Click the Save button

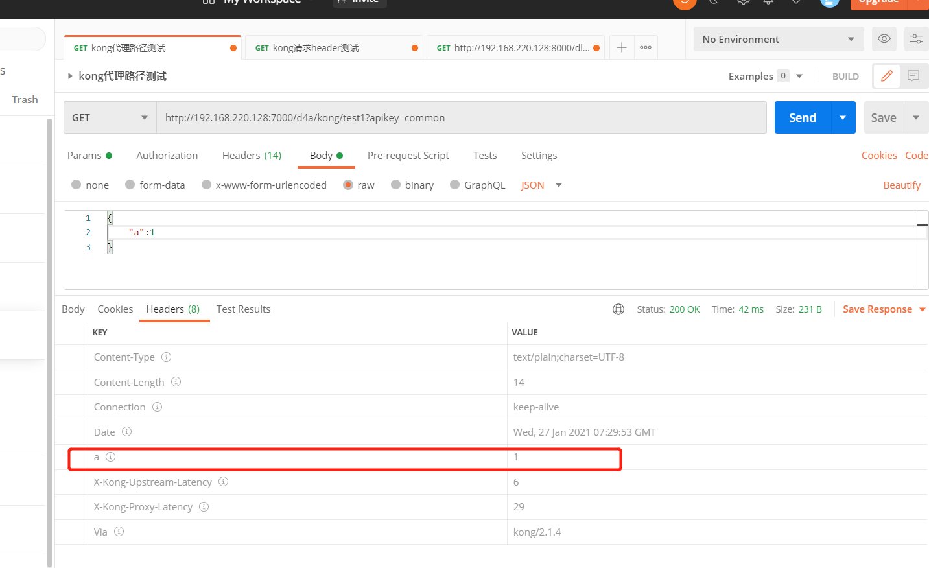point(884,117)
